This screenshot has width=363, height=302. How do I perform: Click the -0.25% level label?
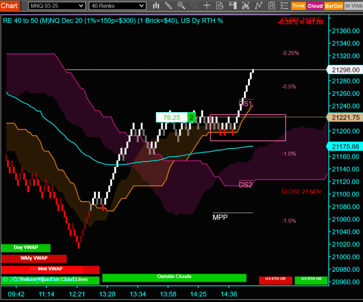[290, 53]
